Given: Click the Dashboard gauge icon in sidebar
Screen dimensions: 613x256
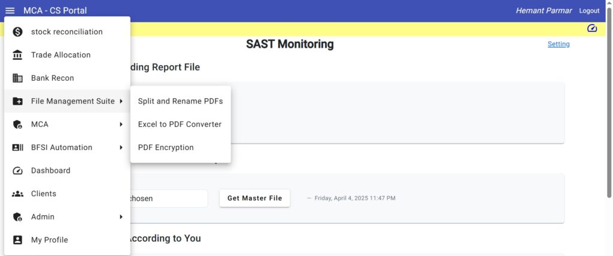Looking at the screenshot, I should (18, 170).
